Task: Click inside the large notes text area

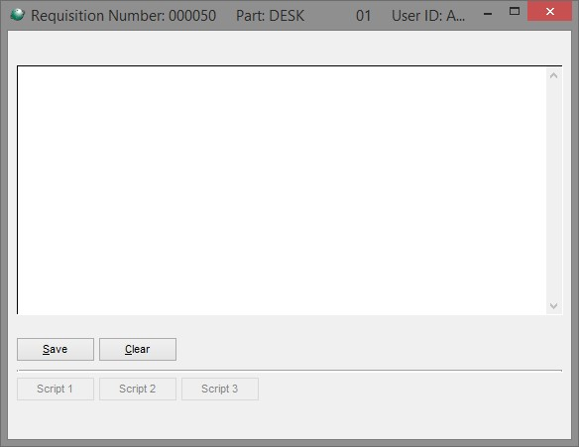Action: coord(282,190)
